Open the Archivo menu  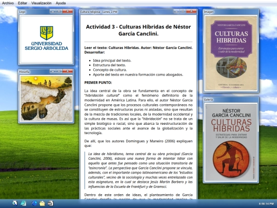pos(8,3)
